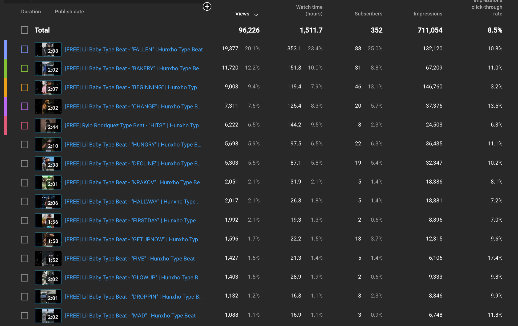Open the FALLEN type beat video link
518x326 pixels.
(x=134, y=50)
